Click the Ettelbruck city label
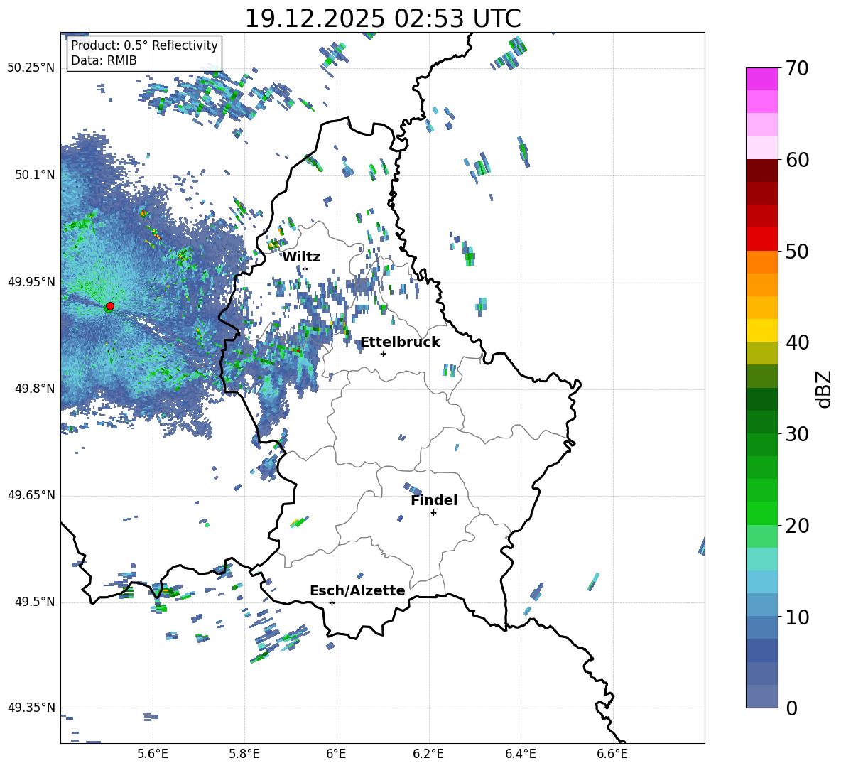This screenshot has height=768, width=841. click(x=400, y=342)
